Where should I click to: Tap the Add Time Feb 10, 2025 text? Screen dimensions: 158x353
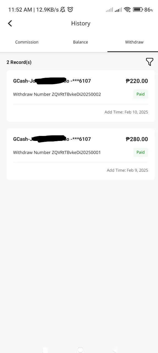126,112
